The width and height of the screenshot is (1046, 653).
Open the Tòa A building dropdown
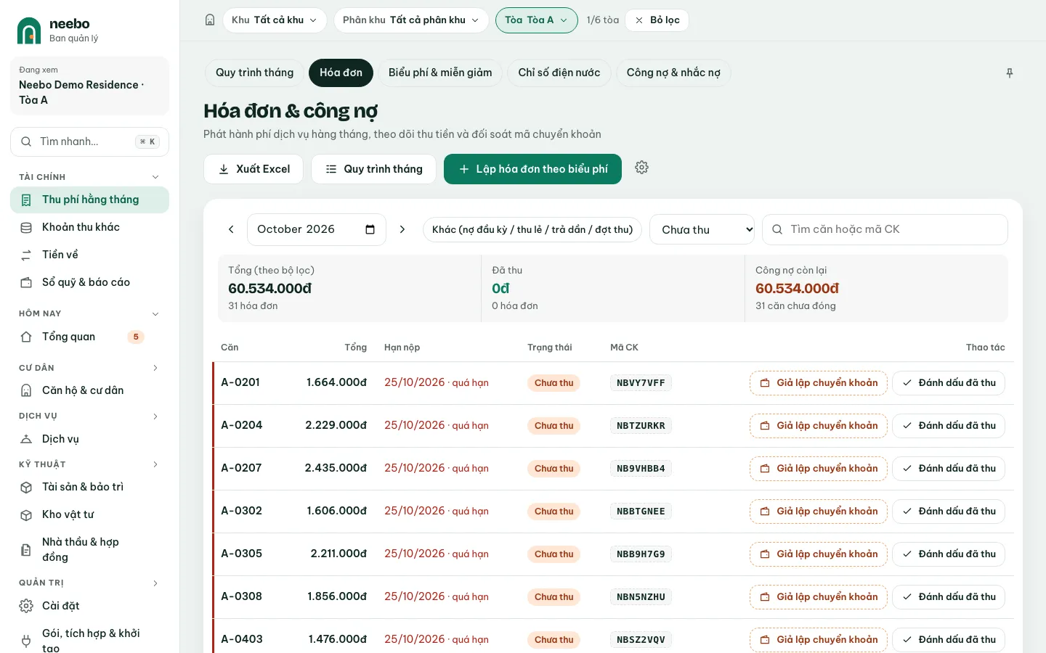click(536, 20)
